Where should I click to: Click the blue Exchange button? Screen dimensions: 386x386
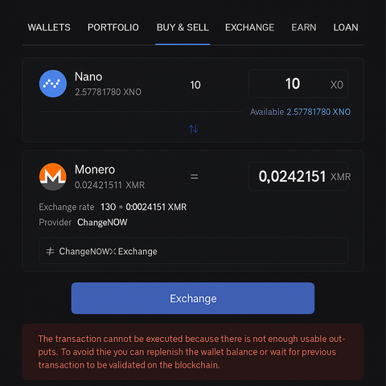(x=193, y=298)
